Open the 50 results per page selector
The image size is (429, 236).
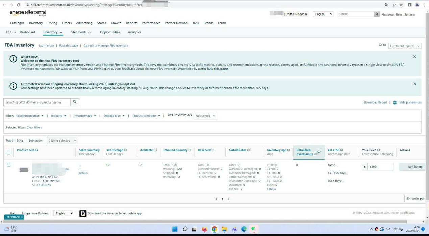point(415,199)
